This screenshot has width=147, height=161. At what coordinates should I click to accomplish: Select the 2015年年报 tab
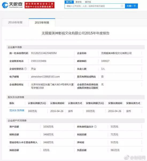click(x=42, y=22)
